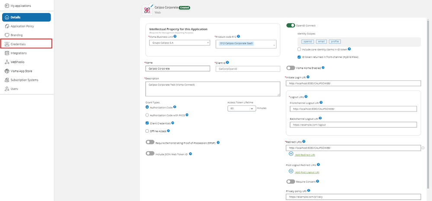Check Include core identity claims in ID token
Viewport: 432px width, 201px height.
pos(299,49)
